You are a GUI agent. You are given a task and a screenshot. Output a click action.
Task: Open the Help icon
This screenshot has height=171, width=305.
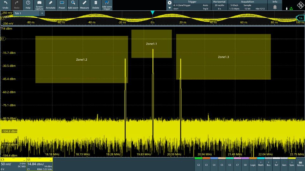point(28,5)
